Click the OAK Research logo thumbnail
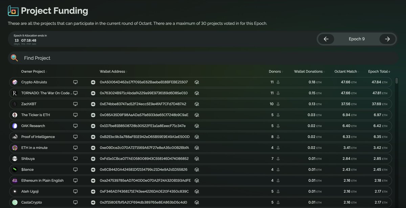Viewport: 406px width, 208px height. tap(15, 126)
